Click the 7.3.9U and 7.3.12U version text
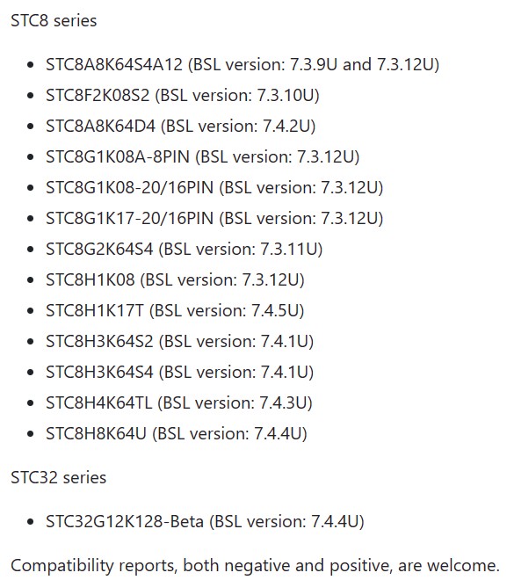514x580 pixels. coord(361,64)
